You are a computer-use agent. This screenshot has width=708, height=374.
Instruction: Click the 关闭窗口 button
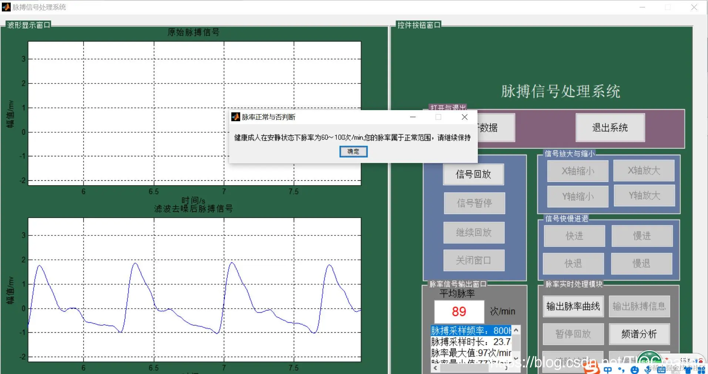tap(474, 260)
